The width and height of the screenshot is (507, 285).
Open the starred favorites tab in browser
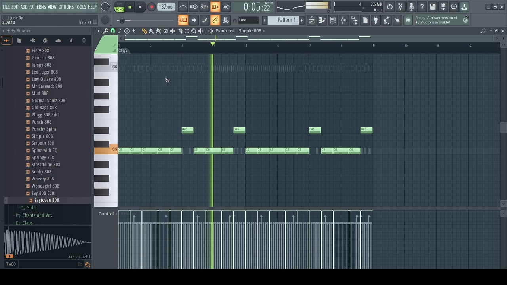pyautogui.click(x=71, y=40)
